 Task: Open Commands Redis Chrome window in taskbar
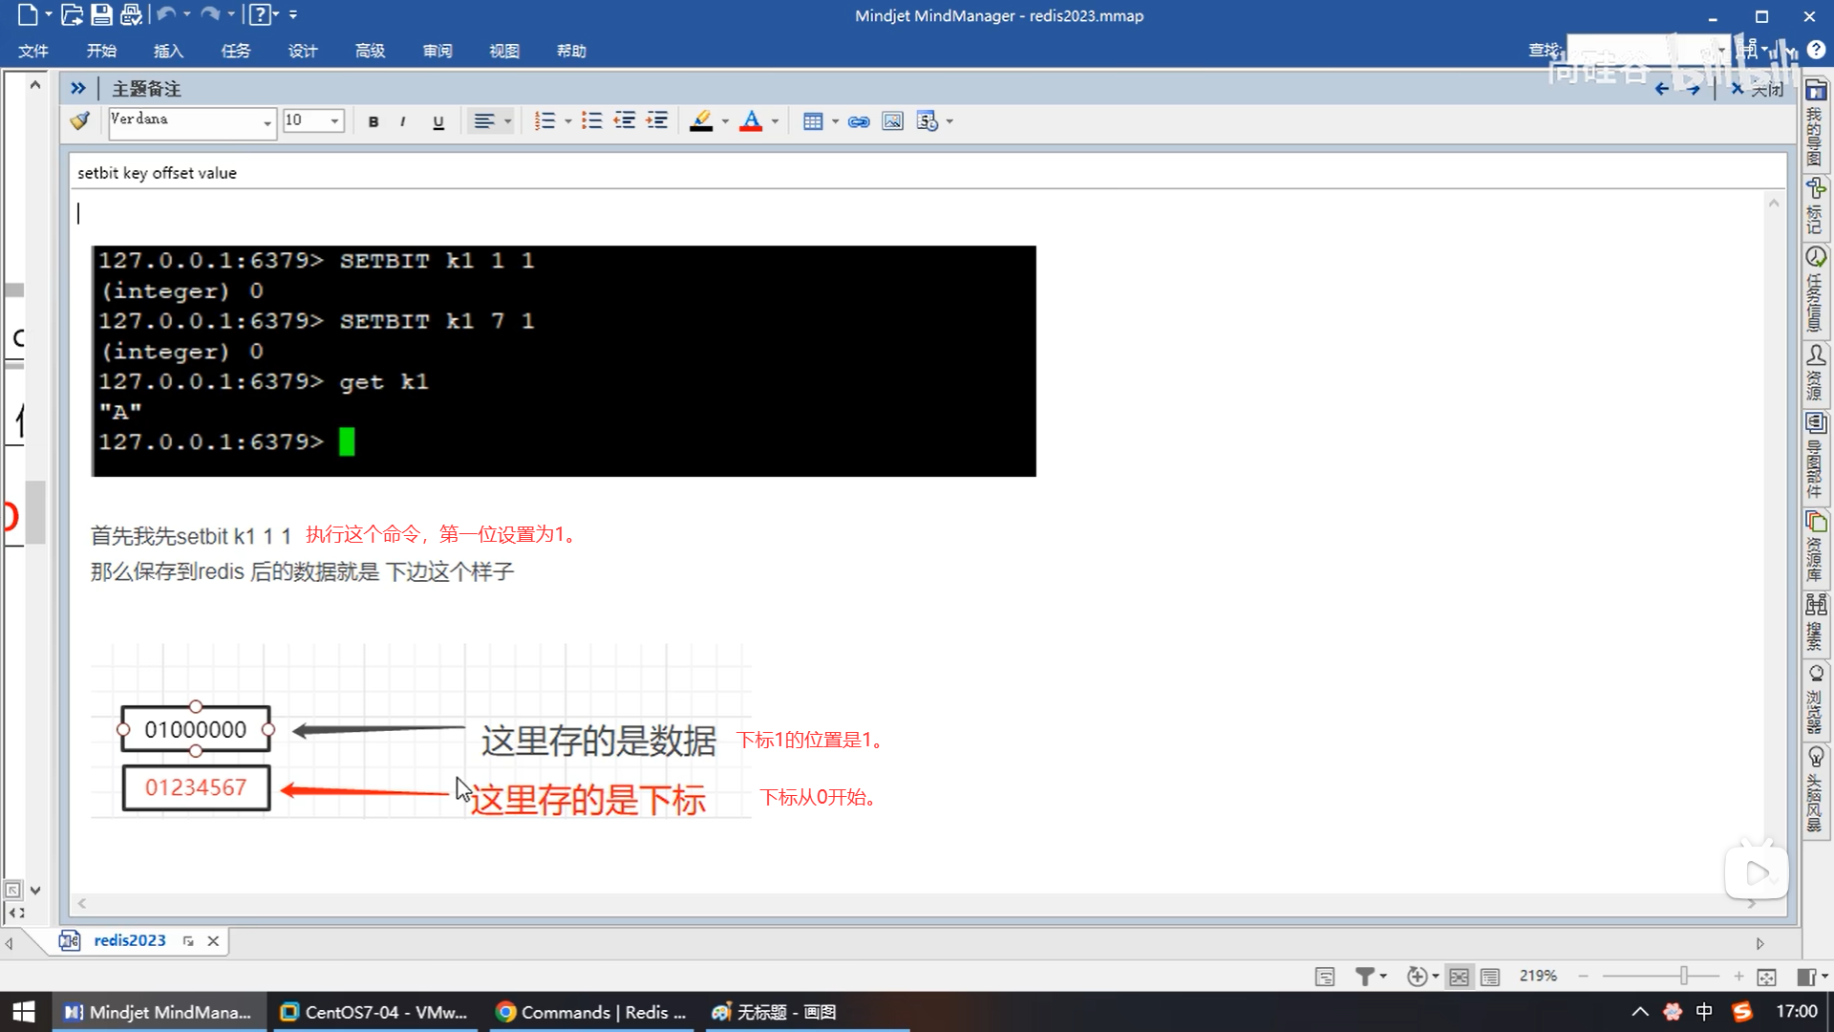pyautogui.click(x=592, y=1012)
